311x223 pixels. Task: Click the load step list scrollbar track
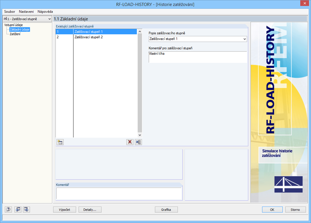[x=140, y=83]
